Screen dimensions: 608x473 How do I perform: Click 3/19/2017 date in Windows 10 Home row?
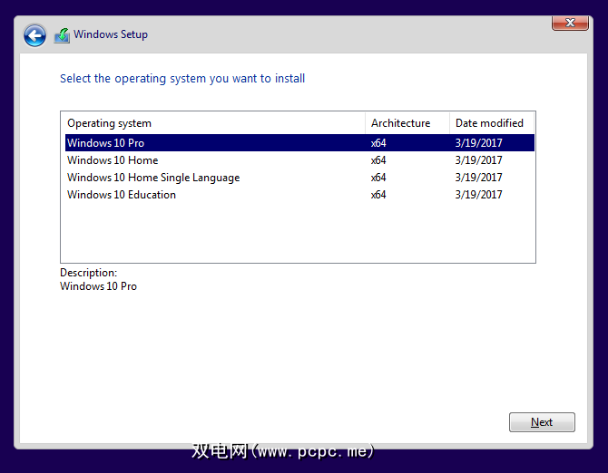click(478, 160)
